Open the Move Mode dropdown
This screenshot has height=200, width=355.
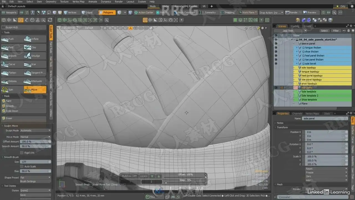35,137
